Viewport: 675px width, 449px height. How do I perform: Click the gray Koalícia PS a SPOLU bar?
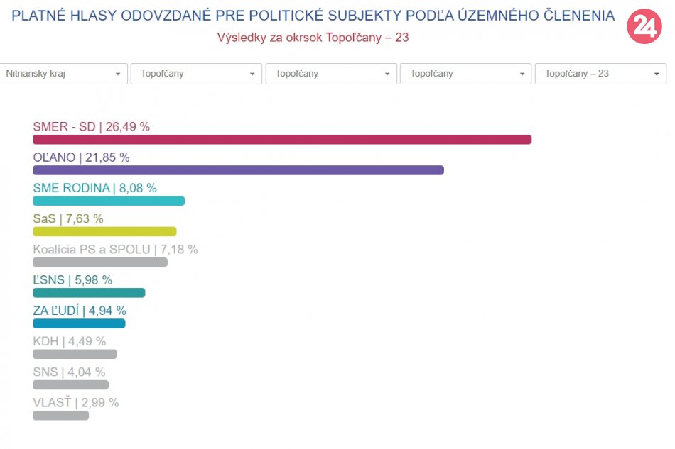pos(100,262)
